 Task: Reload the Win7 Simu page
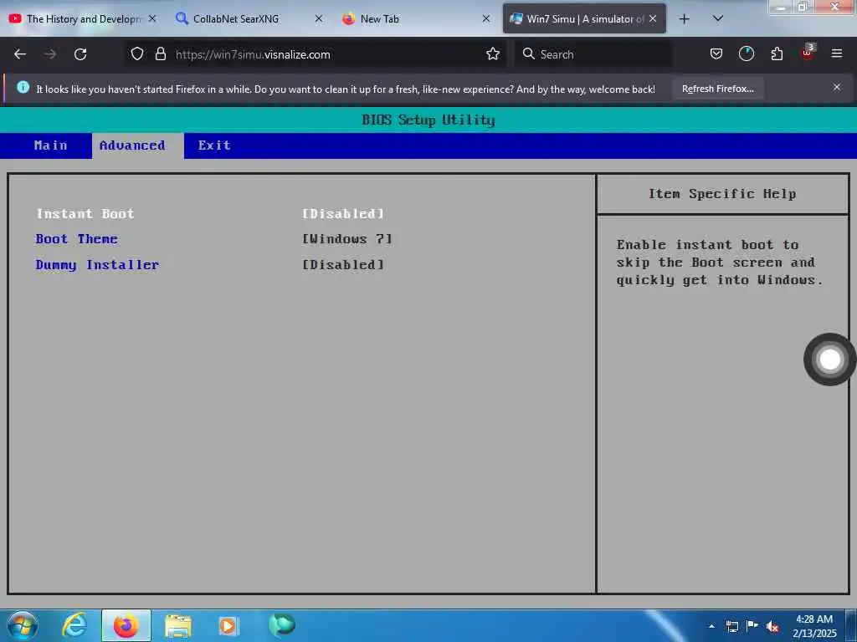(x=80, y=54)
